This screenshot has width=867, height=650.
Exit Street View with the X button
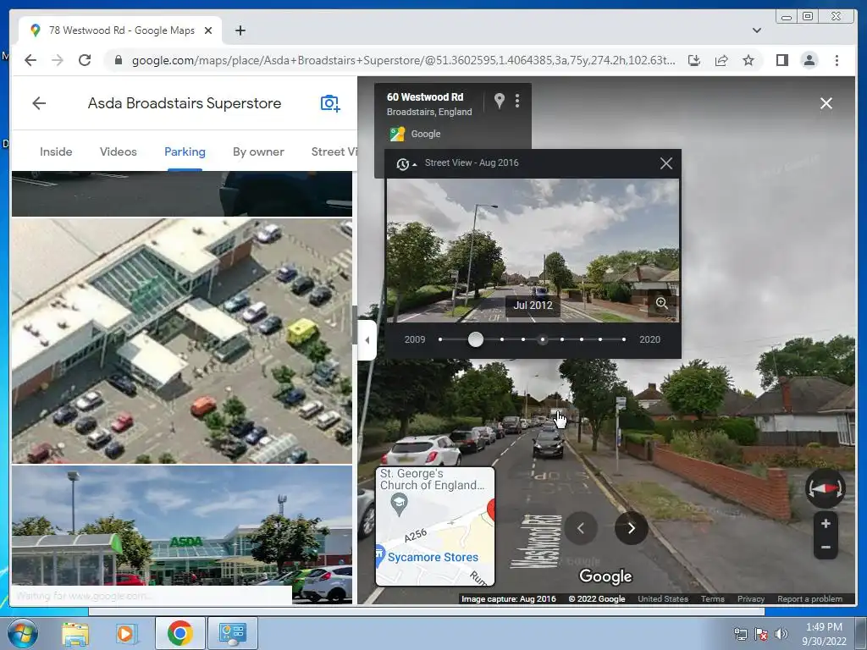click(x=826, y=103)
